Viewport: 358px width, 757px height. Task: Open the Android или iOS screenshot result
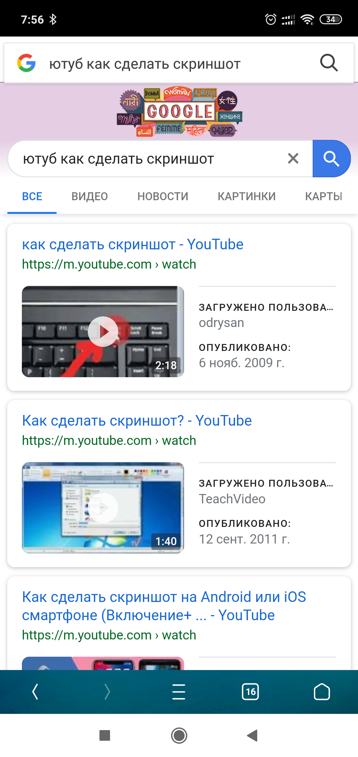tap(164, 606)
